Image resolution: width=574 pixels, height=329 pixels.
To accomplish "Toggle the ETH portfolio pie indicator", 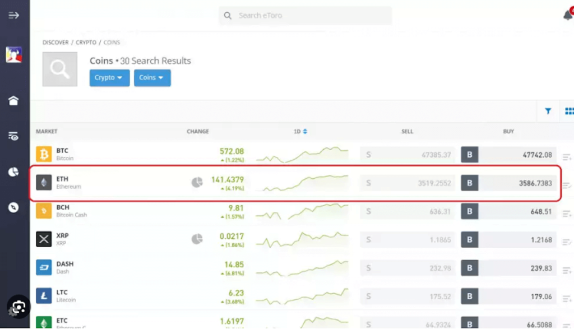I will (x=197, y=183).
